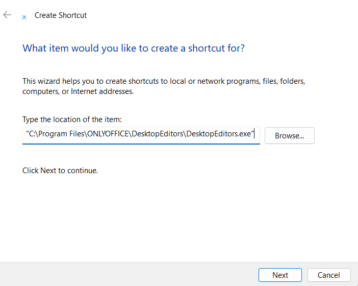The height and width of the screenshot is (286, 358).
Task: Click the Create Shortcut title text
Action: pos(61,15)
